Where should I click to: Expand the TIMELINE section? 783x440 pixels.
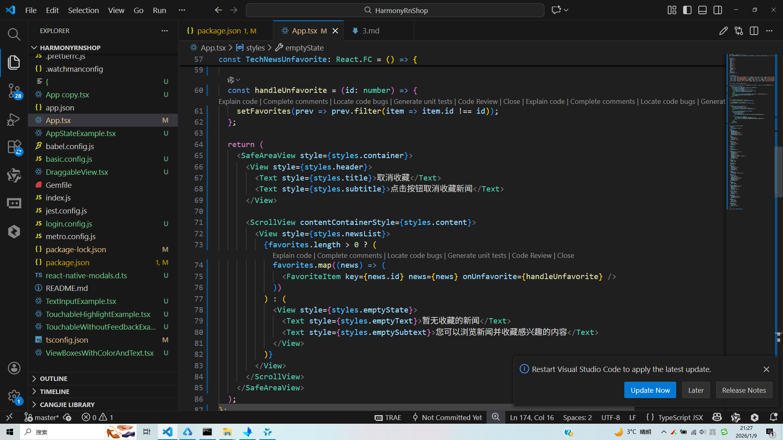pos(54,392)
